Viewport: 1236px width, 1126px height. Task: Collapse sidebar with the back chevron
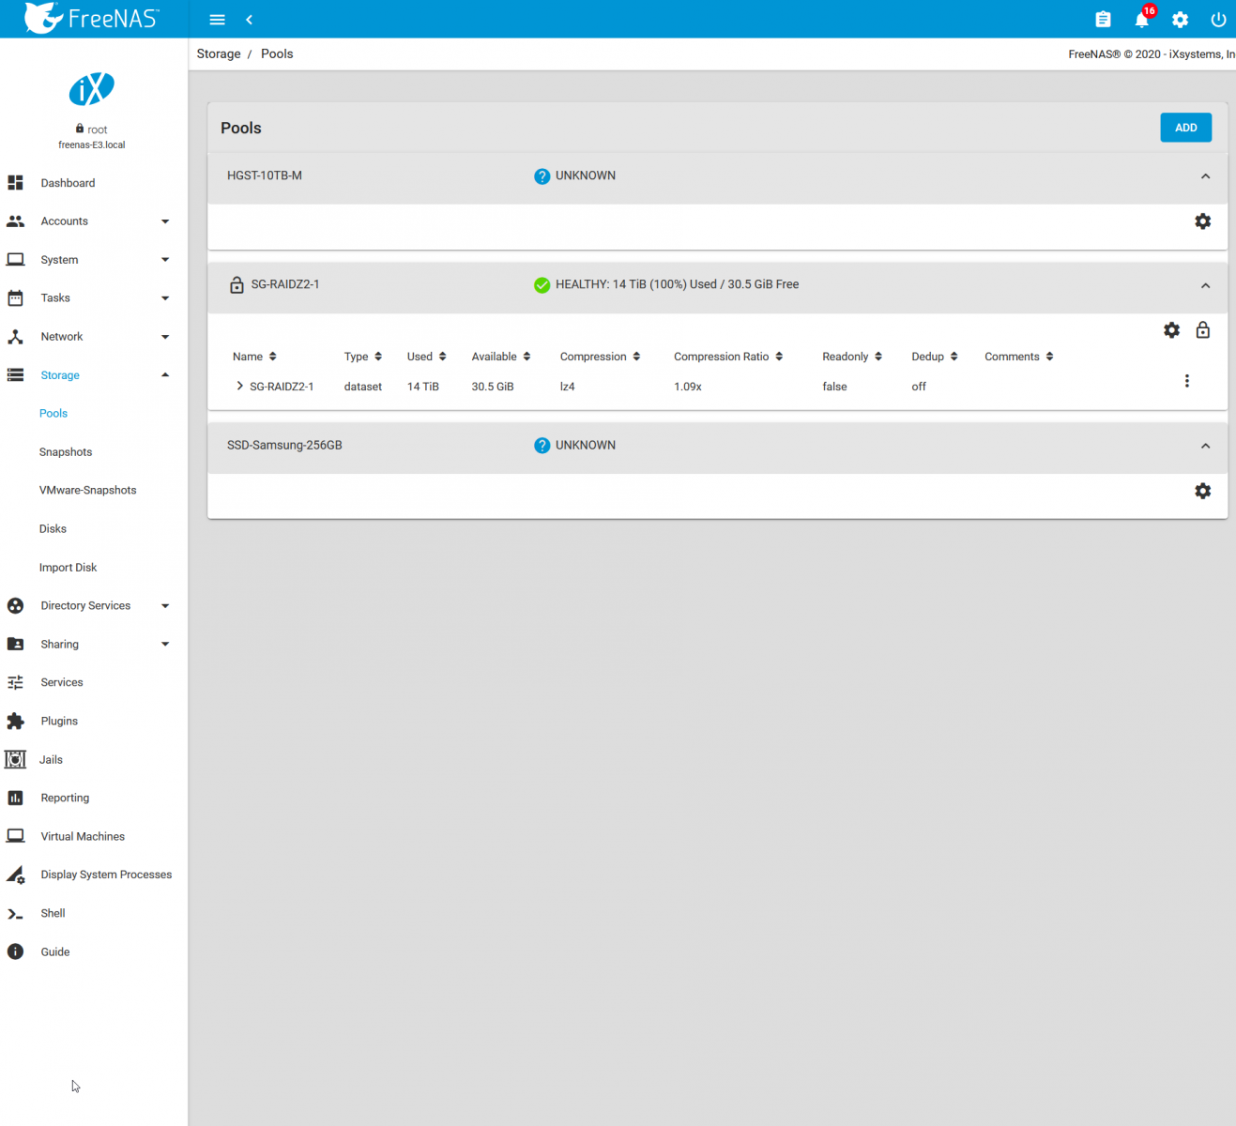tap(249, 20)
